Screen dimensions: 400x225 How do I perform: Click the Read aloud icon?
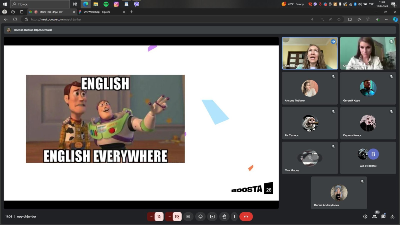[330, 19]
